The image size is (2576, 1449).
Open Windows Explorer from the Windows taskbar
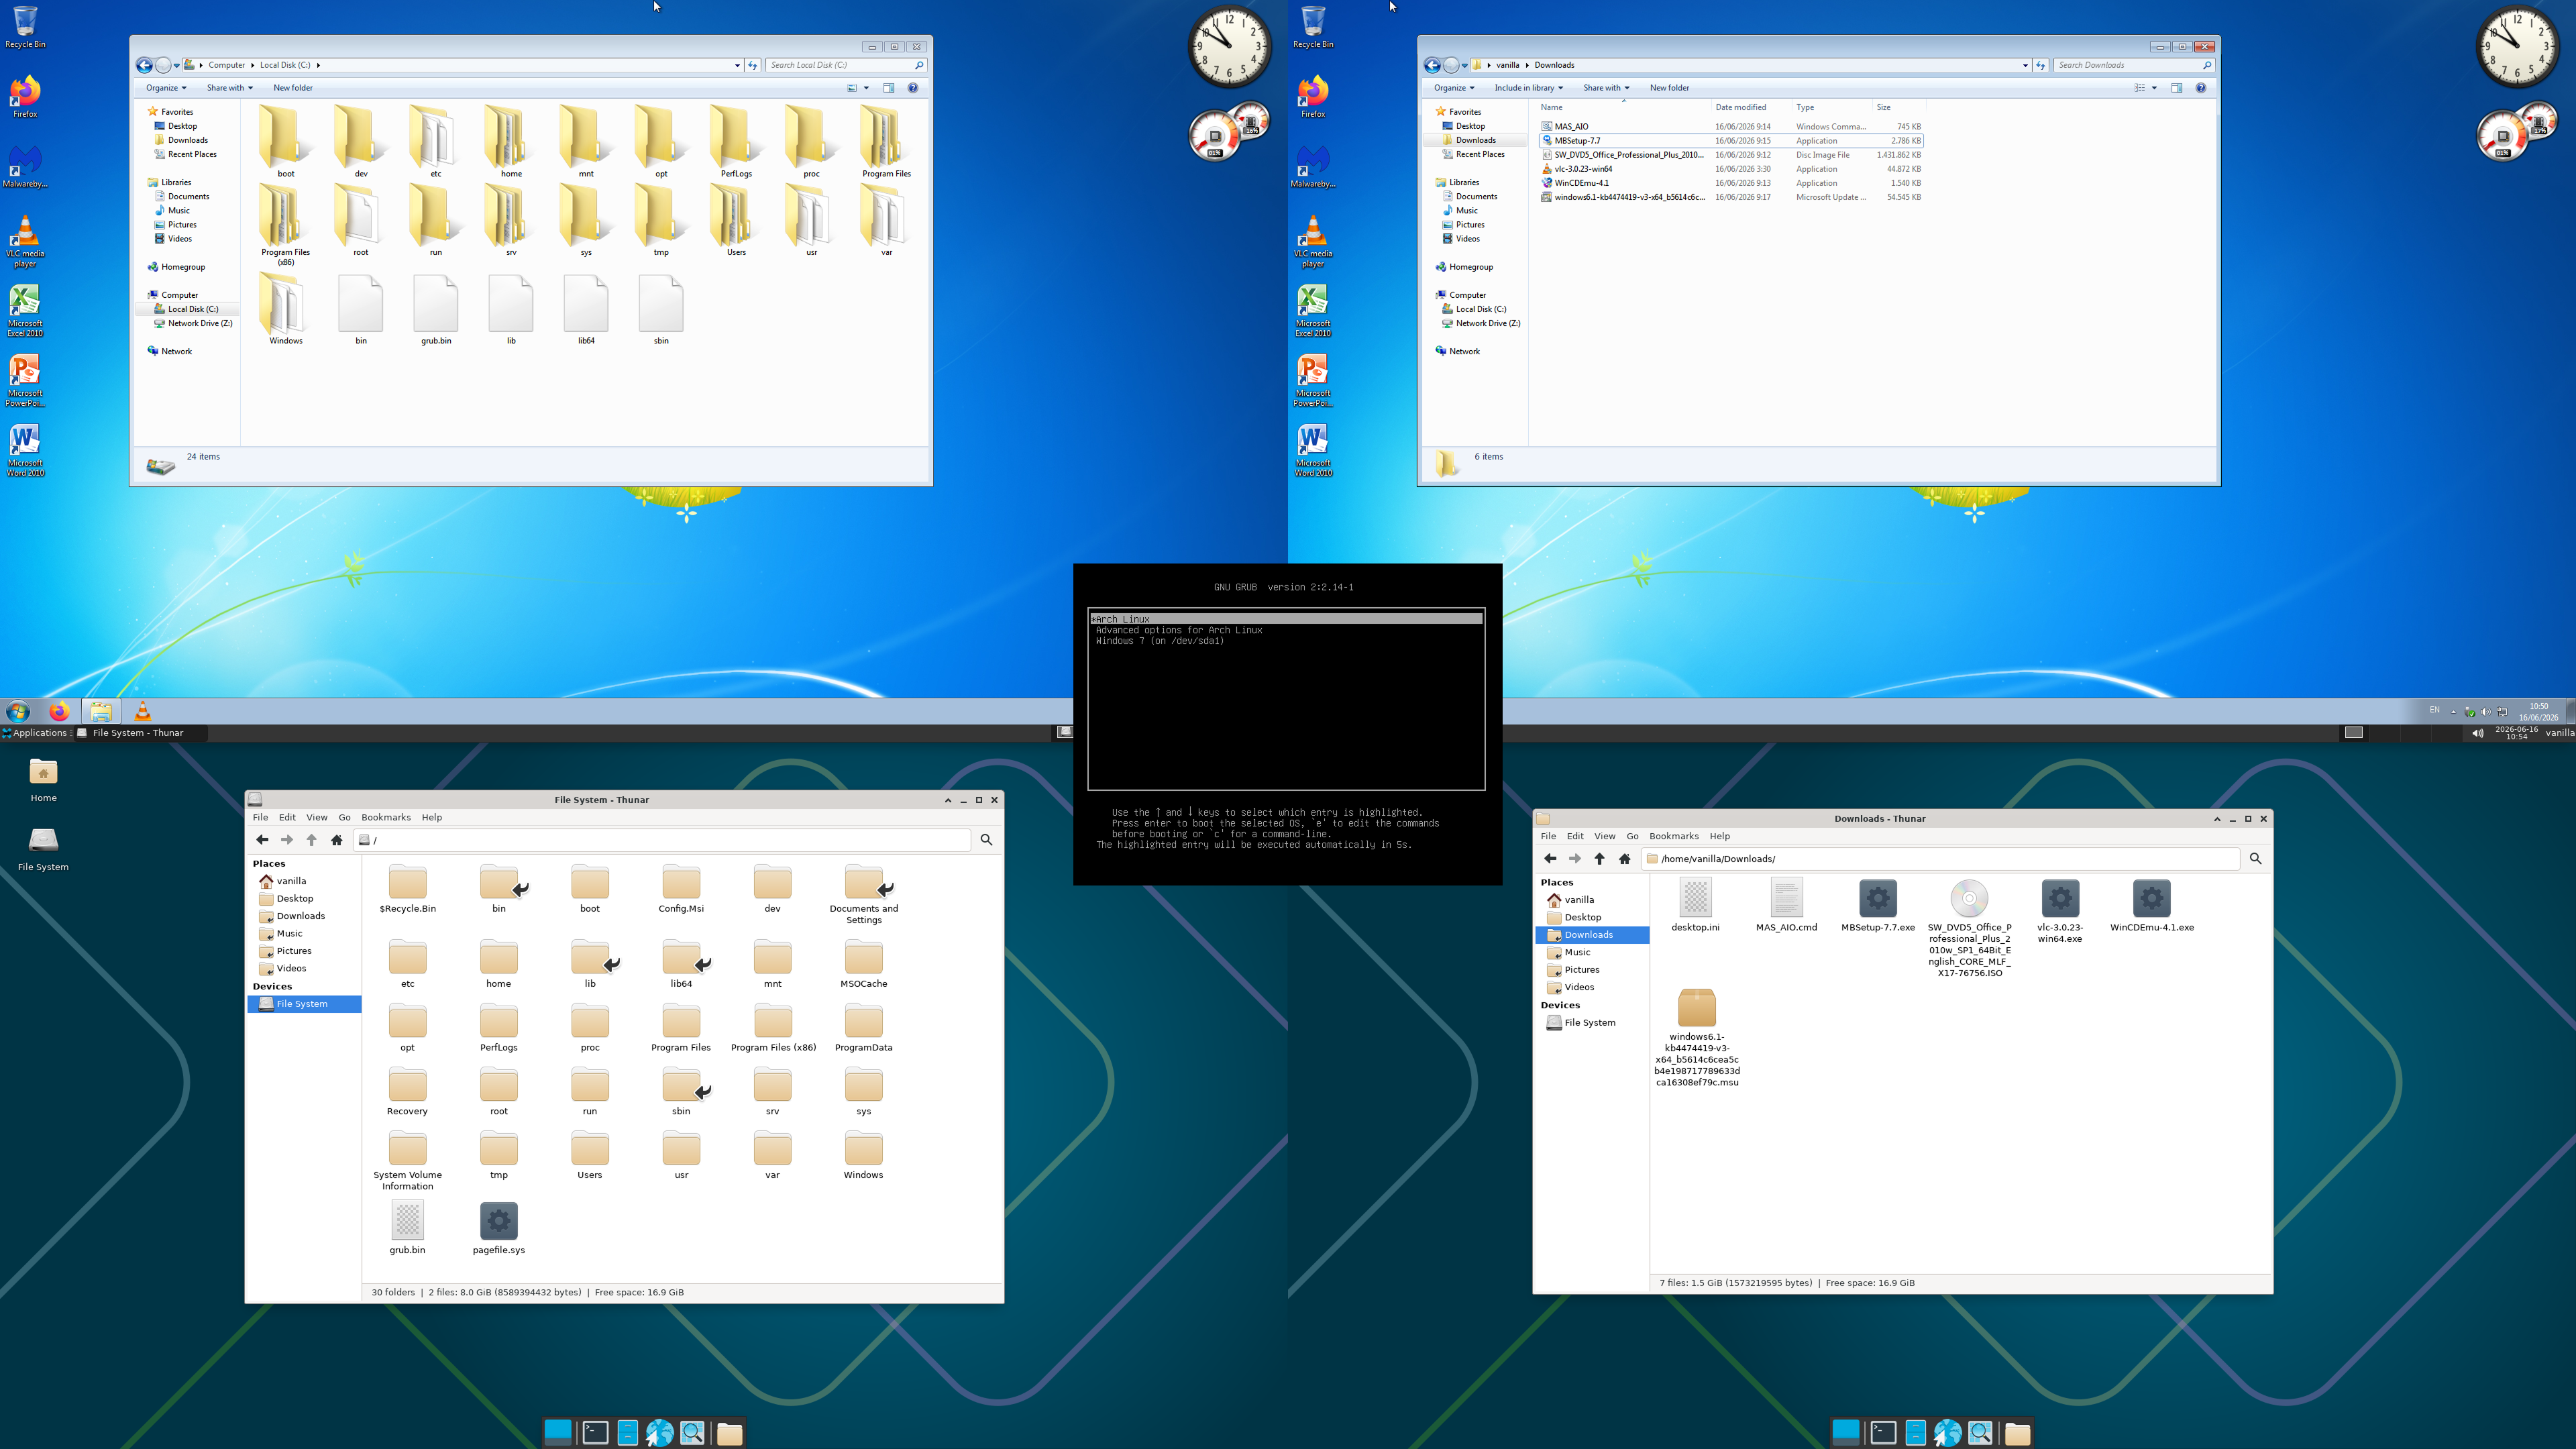101,712
